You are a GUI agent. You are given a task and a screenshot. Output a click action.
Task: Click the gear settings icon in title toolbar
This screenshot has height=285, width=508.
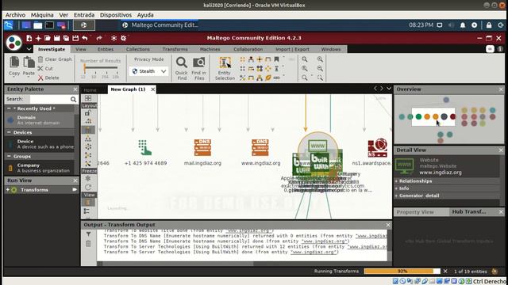tap(124, 38)
